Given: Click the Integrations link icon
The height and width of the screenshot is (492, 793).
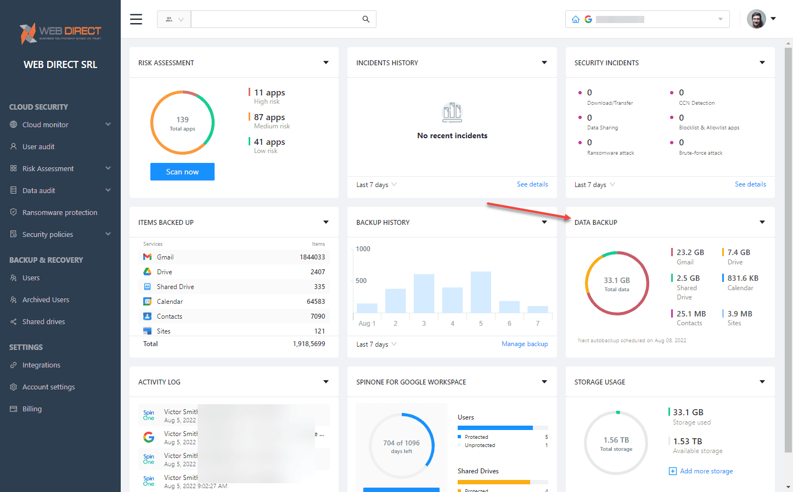Looking at the screenshot, I should (x=14, y=365).
